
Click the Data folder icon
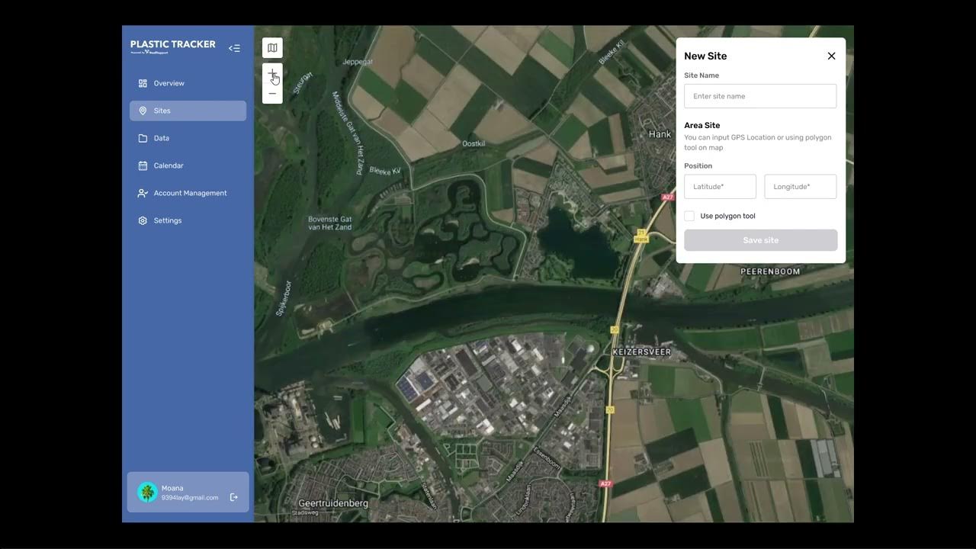(x=143, y=138)
